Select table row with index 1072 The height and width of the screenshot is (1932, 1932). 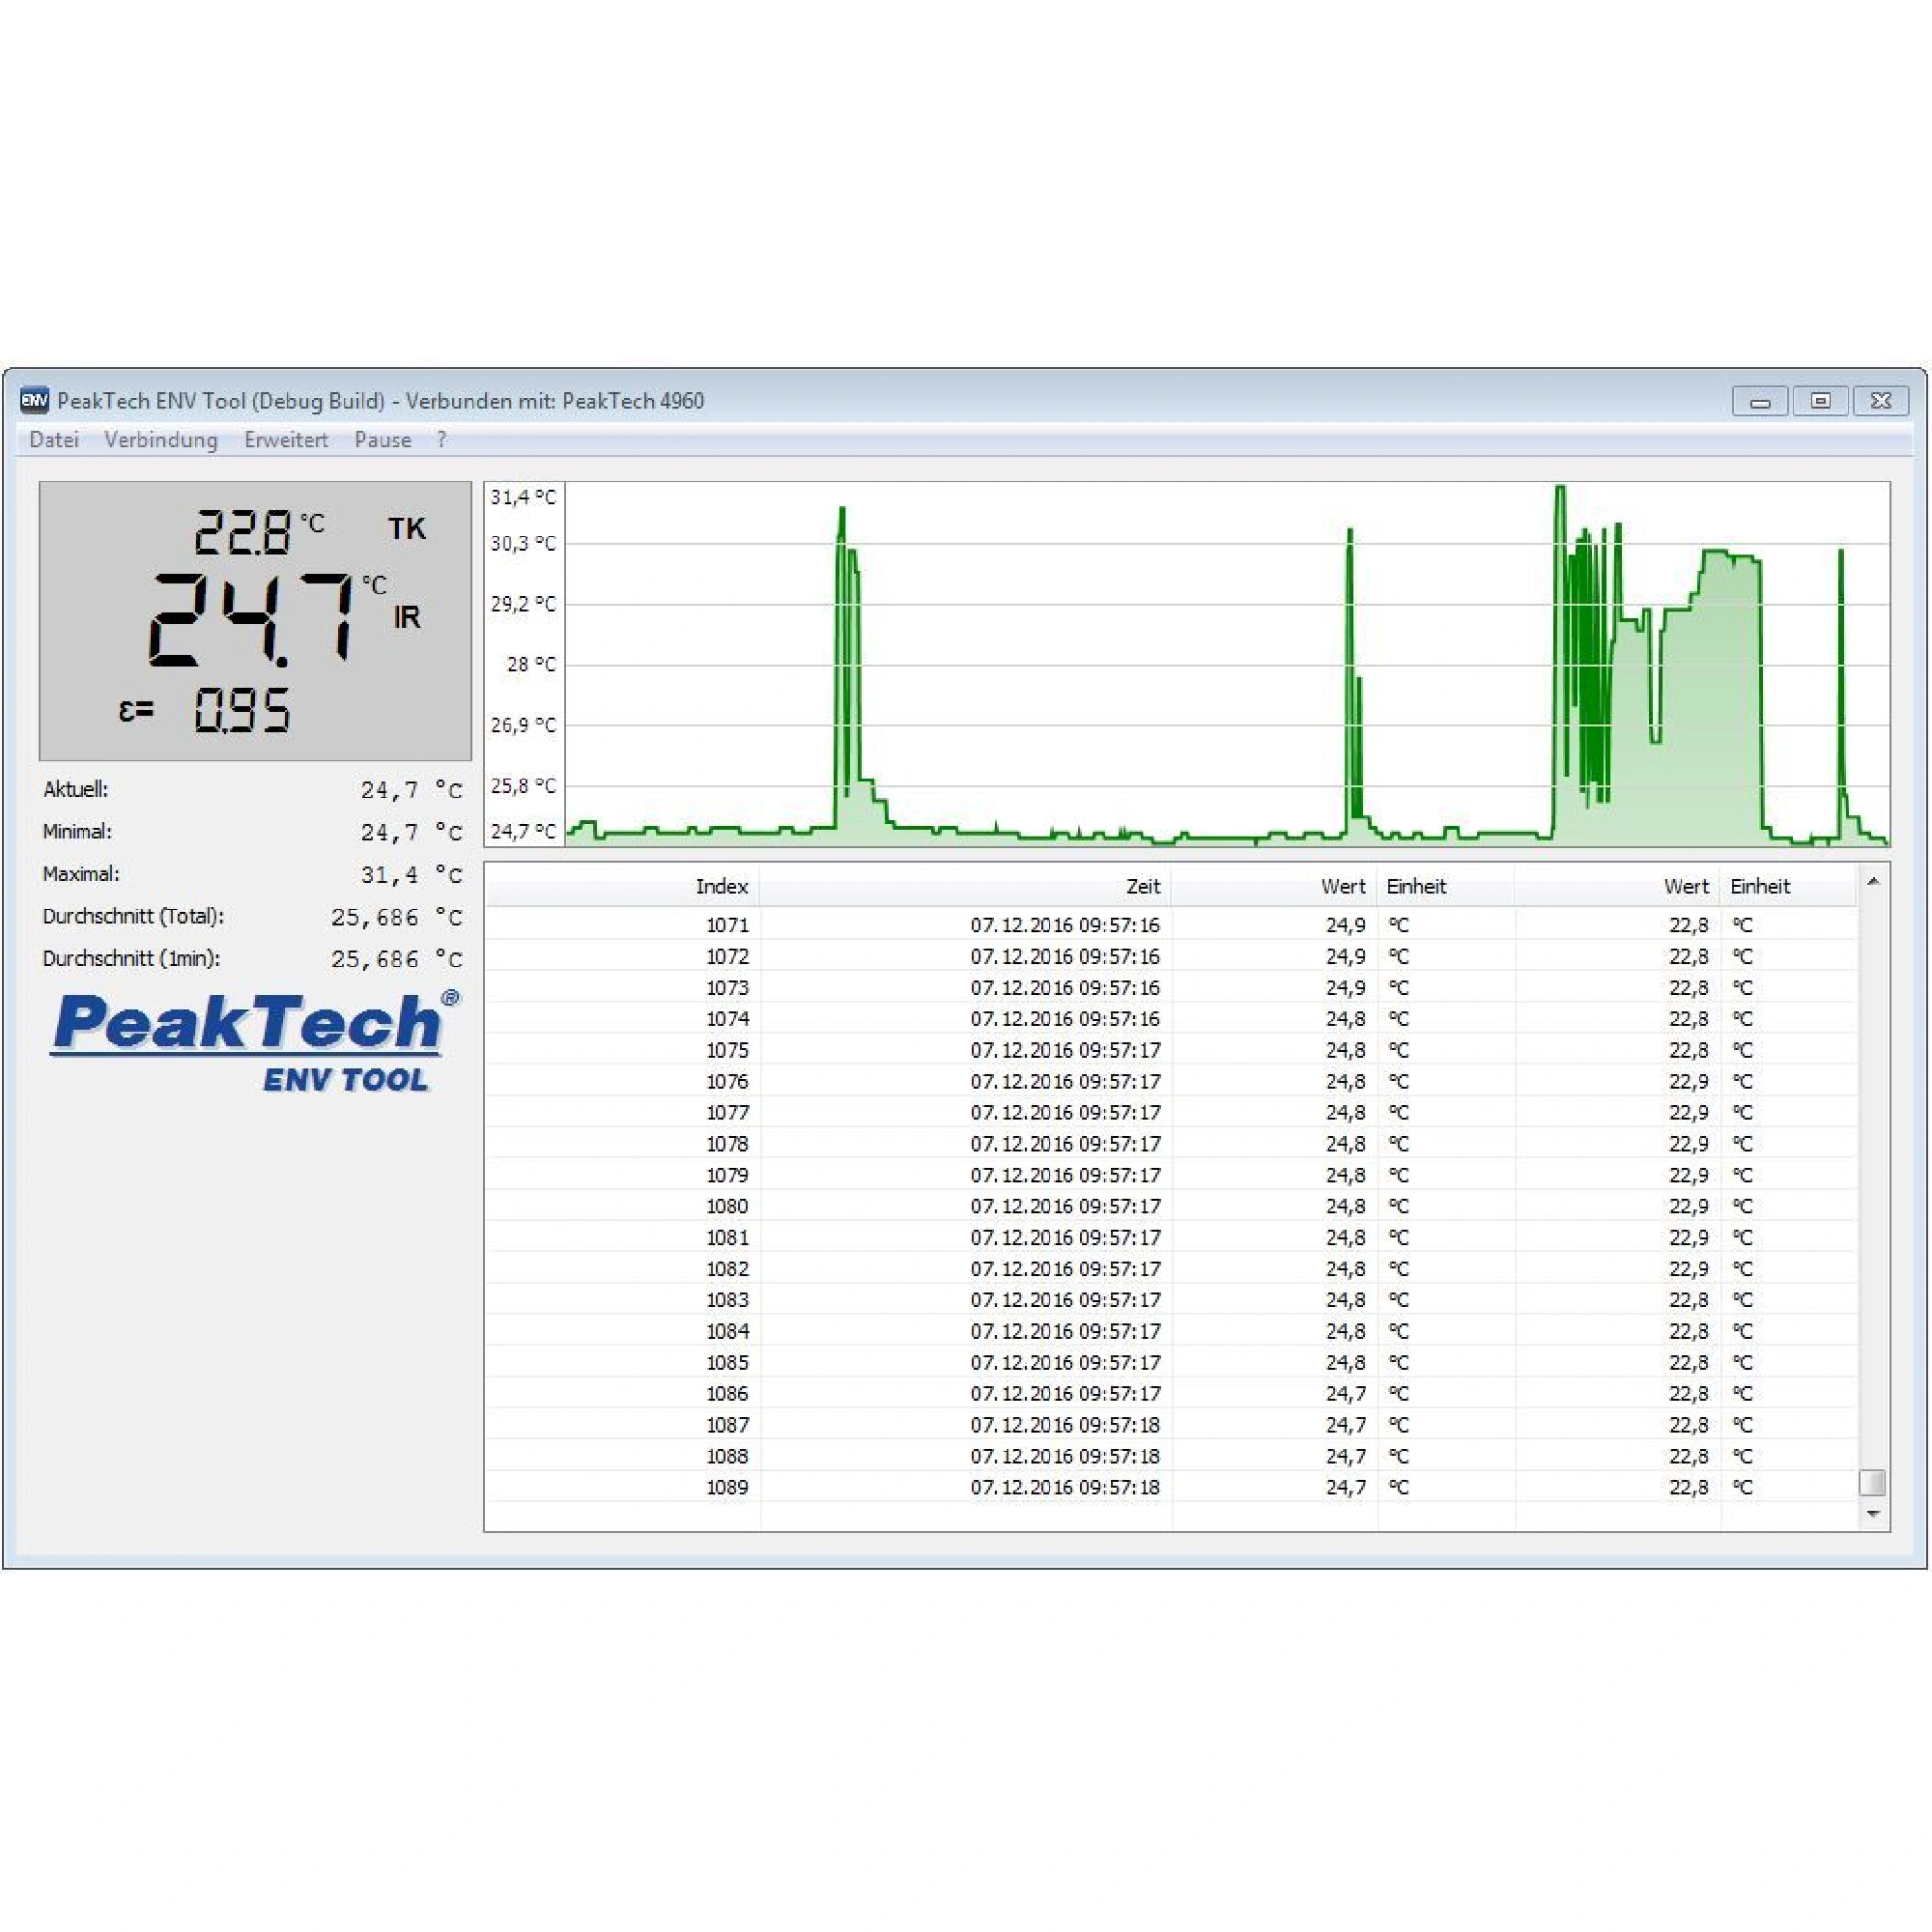tap(1172, 956)
